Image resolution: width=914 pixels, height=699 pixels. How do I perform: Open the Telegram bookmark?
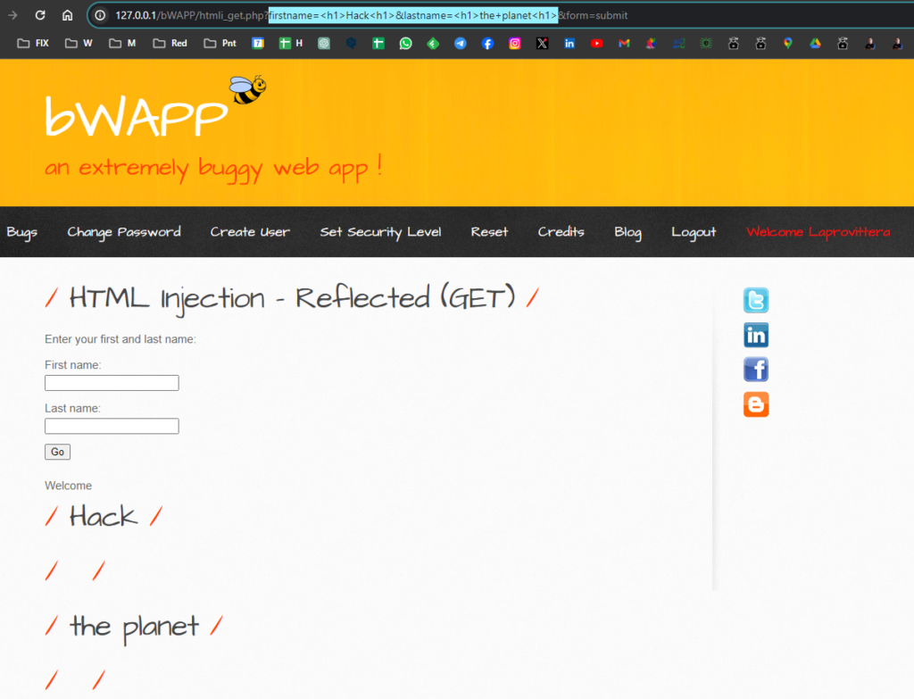(x=461, y=43)
